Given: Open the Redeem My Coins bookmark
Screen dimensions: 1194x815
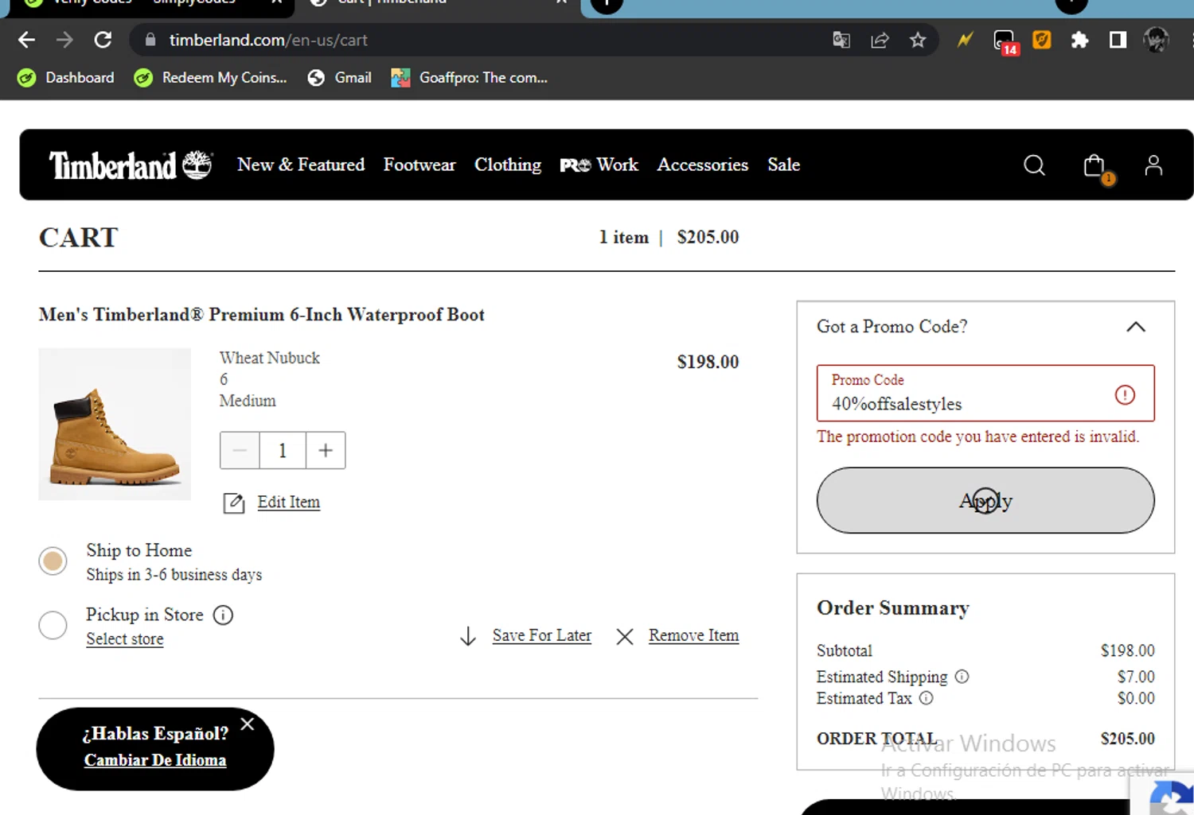Looking at the screenshot, I should (211, 78).
